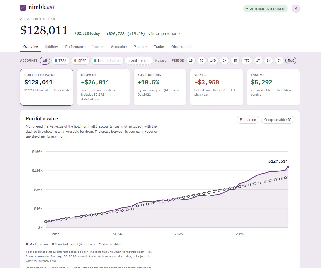This screenshot has height=268, width=321.
Task: Select the YTD period
Action: coord(247,61)
